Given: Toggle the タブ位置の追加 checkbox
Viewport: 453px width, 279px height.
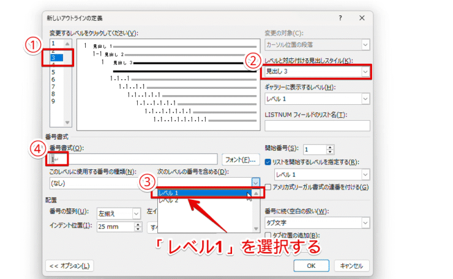Looking at the screenshot, I should tap(268, 235).
